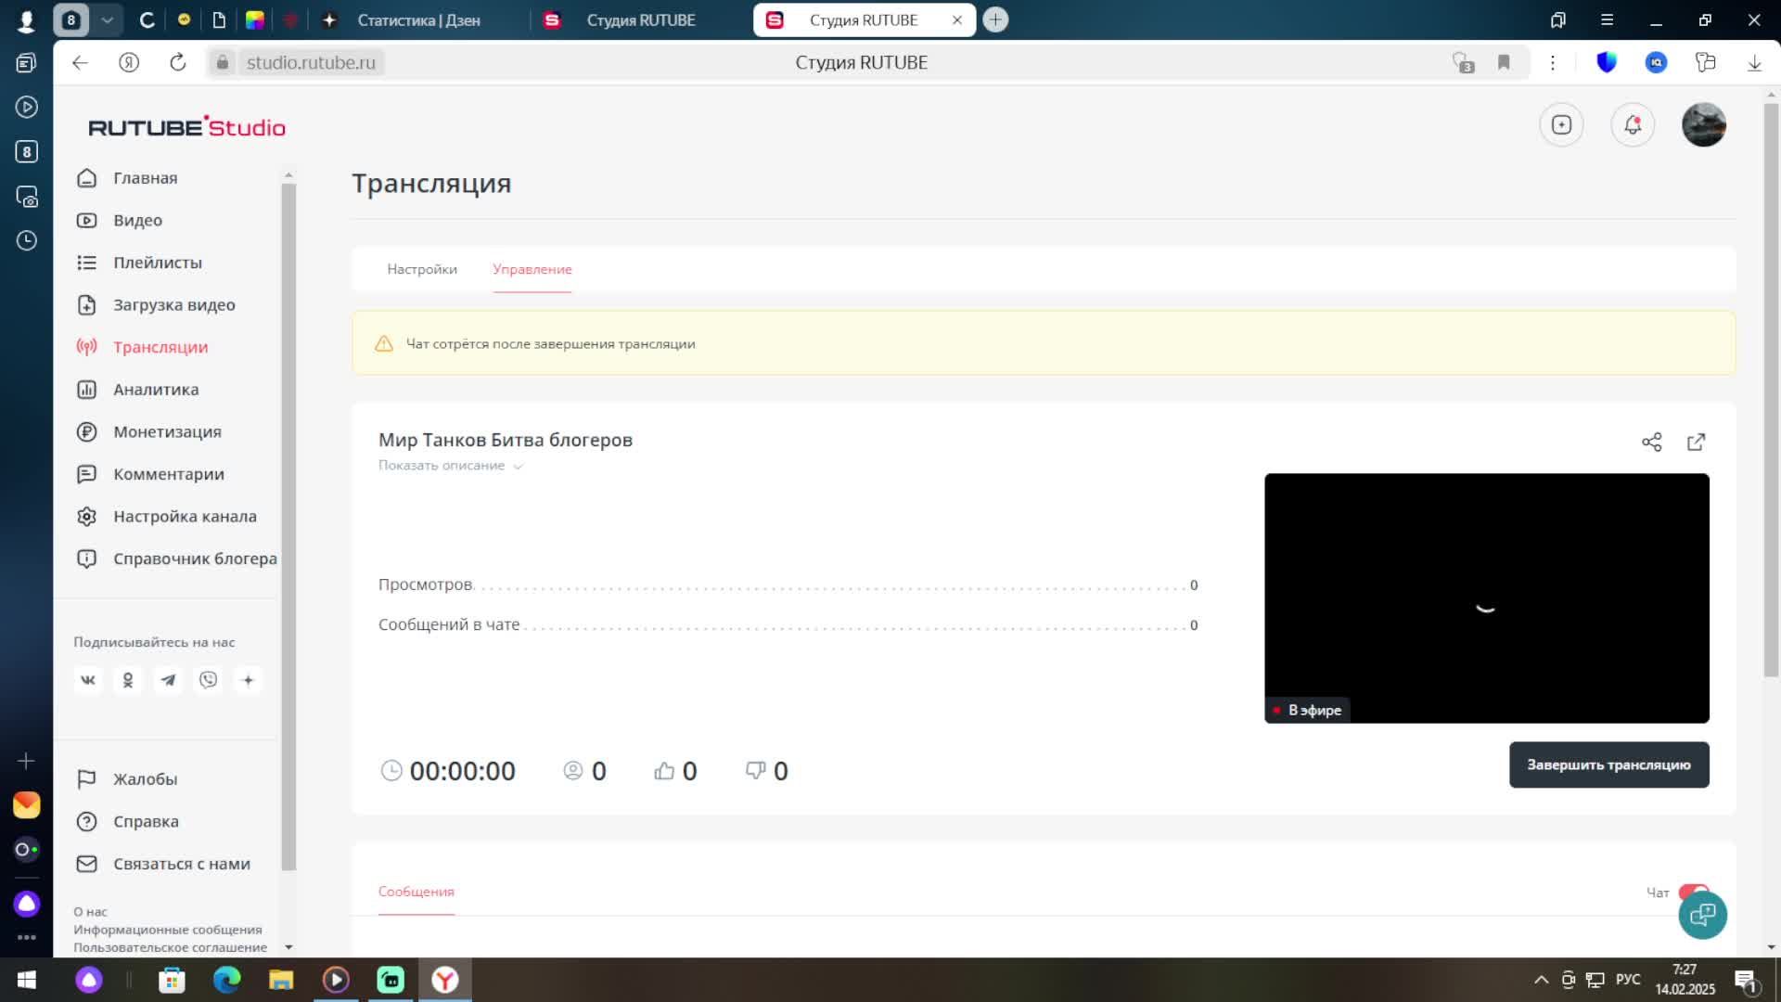
Task: Click the page options three-dots icon
Action: click(x=1552, y=62)
